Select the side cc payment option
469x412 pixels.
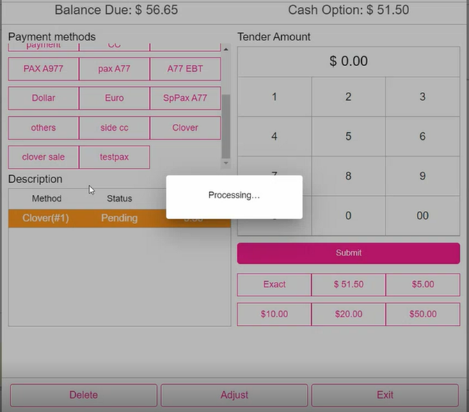tap(114, 127)
